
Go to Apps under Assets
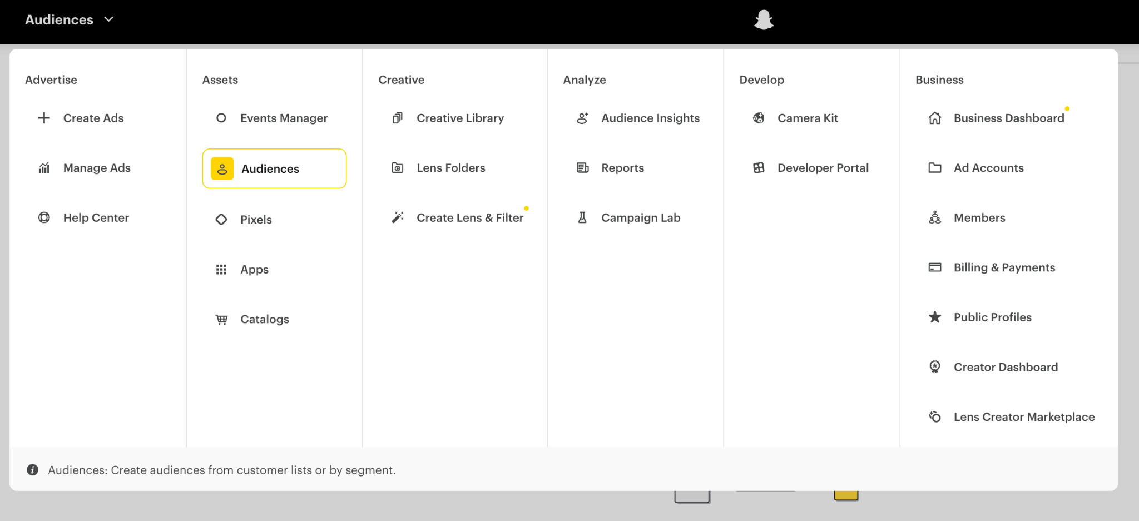(x=255, y=270)
